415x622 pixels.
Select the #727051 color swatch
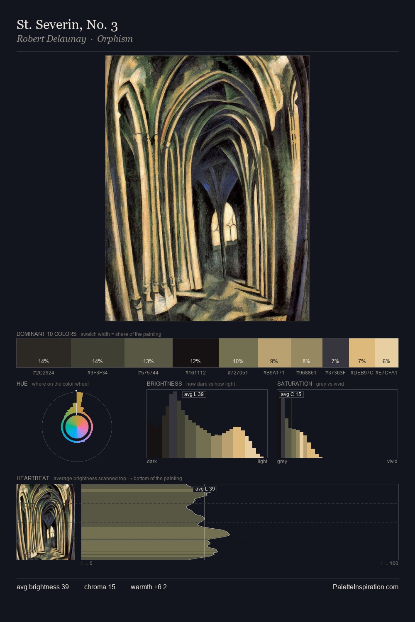pos(238,353)
